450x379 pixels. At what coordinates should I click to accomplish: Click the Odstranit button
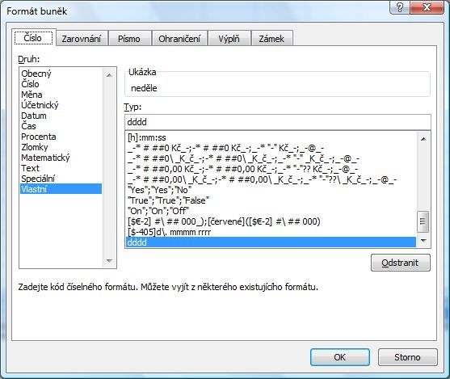(401, 263)
